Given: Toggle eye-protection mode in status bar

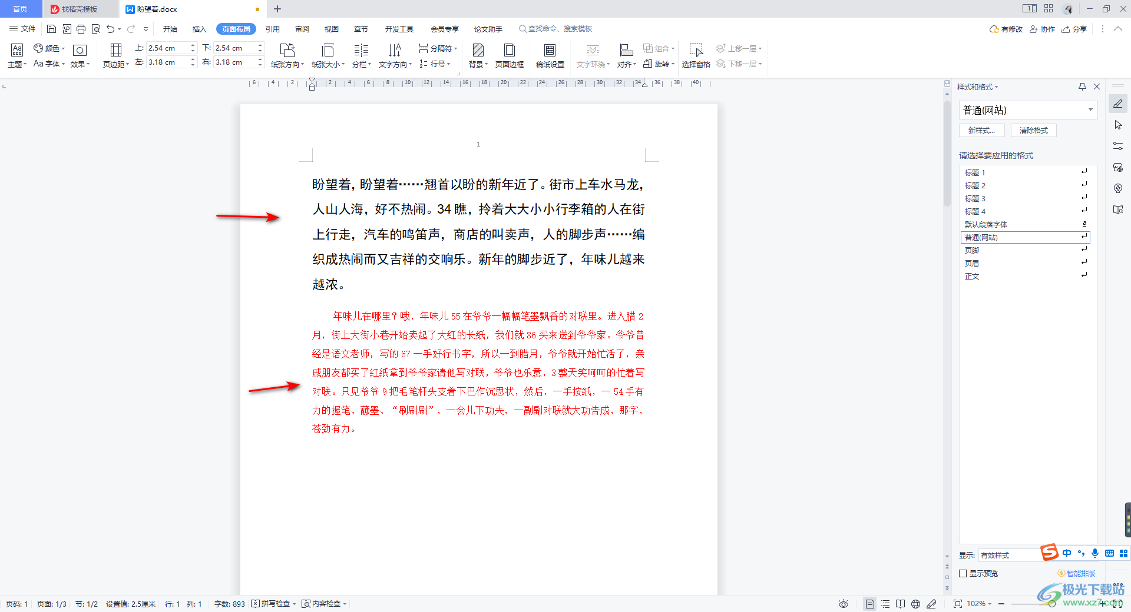Looking at the screenshot, I should [844, 604].
